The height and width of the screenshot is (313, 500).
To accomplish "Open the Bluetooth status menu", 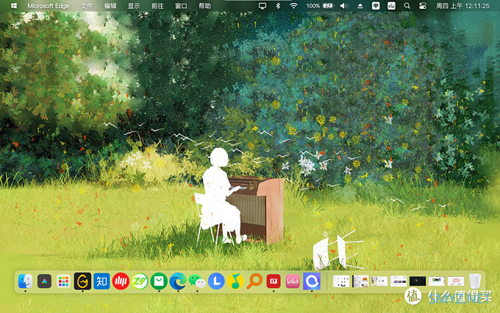I will point(278,6).
